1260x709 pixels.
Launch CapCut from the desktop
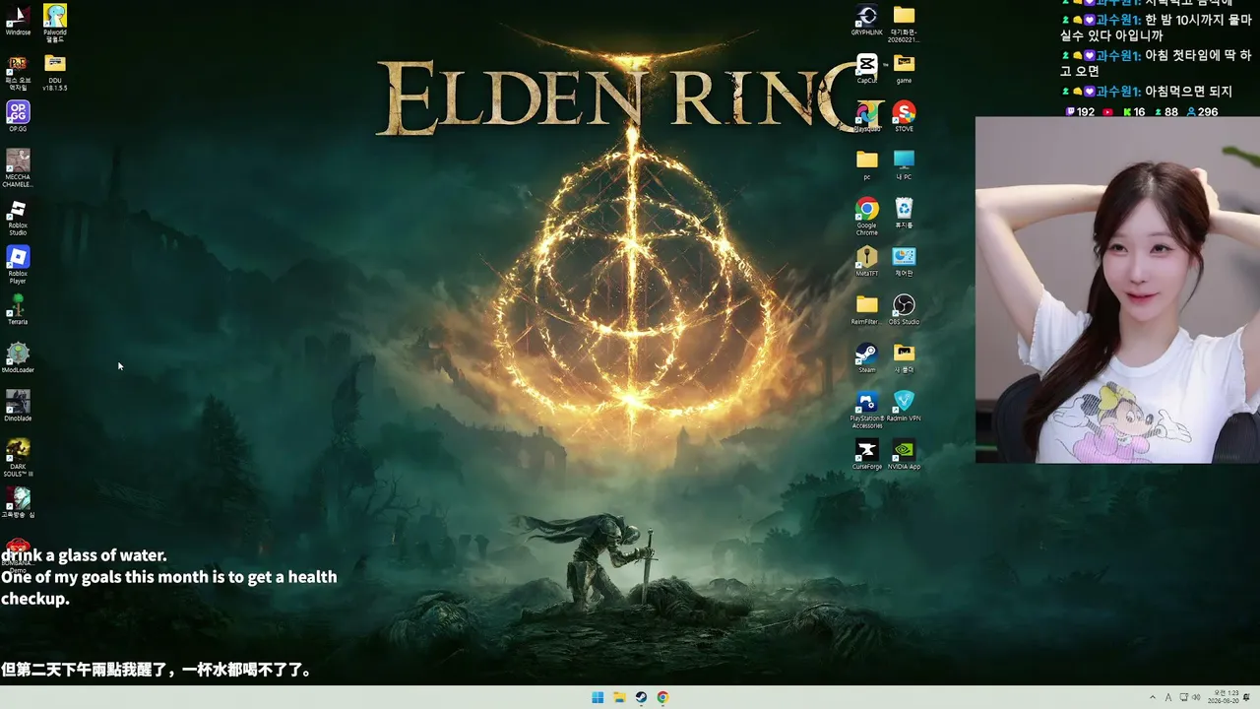(867, 68)
